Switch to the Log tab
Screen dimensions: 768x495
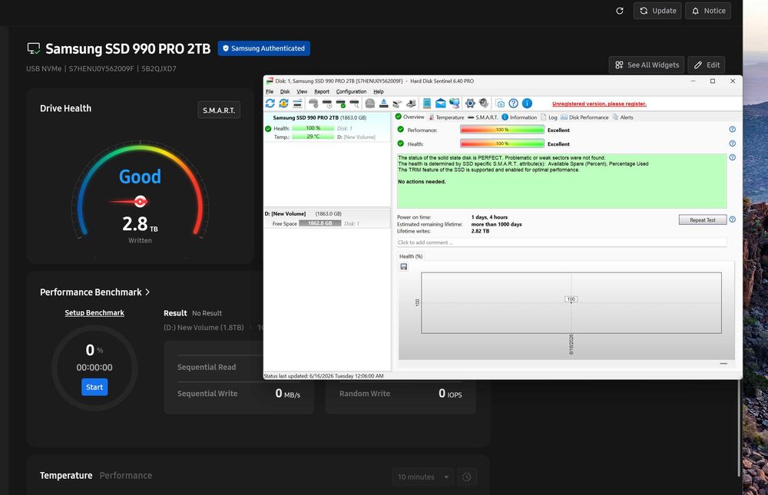(549, 117)
